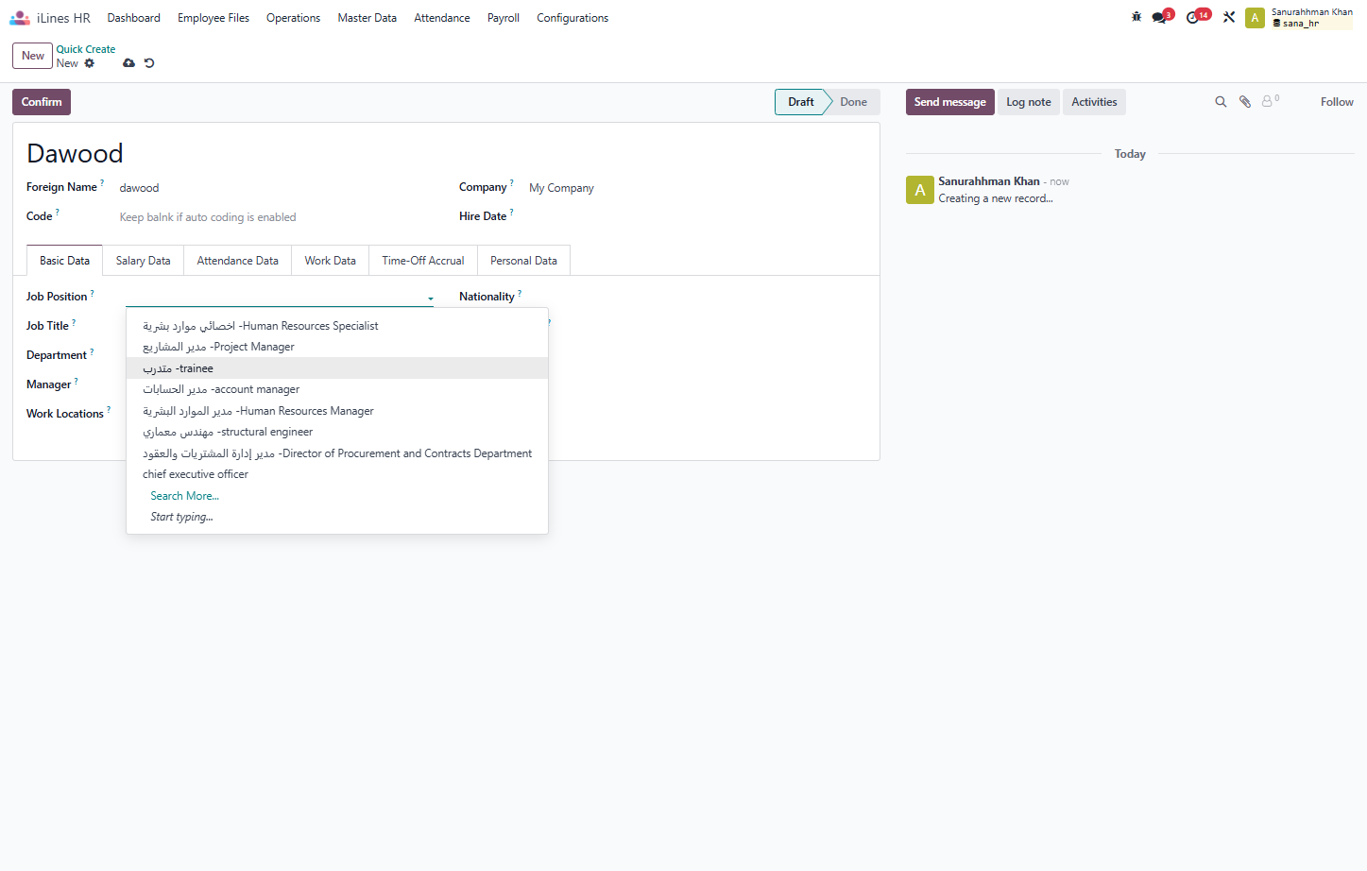Open the Dashboard menu

[134, 18]
